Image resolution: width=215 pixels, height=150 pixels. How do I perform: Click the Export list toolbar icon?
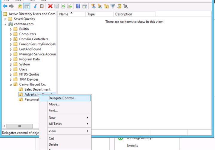click(x=70, y=6)
